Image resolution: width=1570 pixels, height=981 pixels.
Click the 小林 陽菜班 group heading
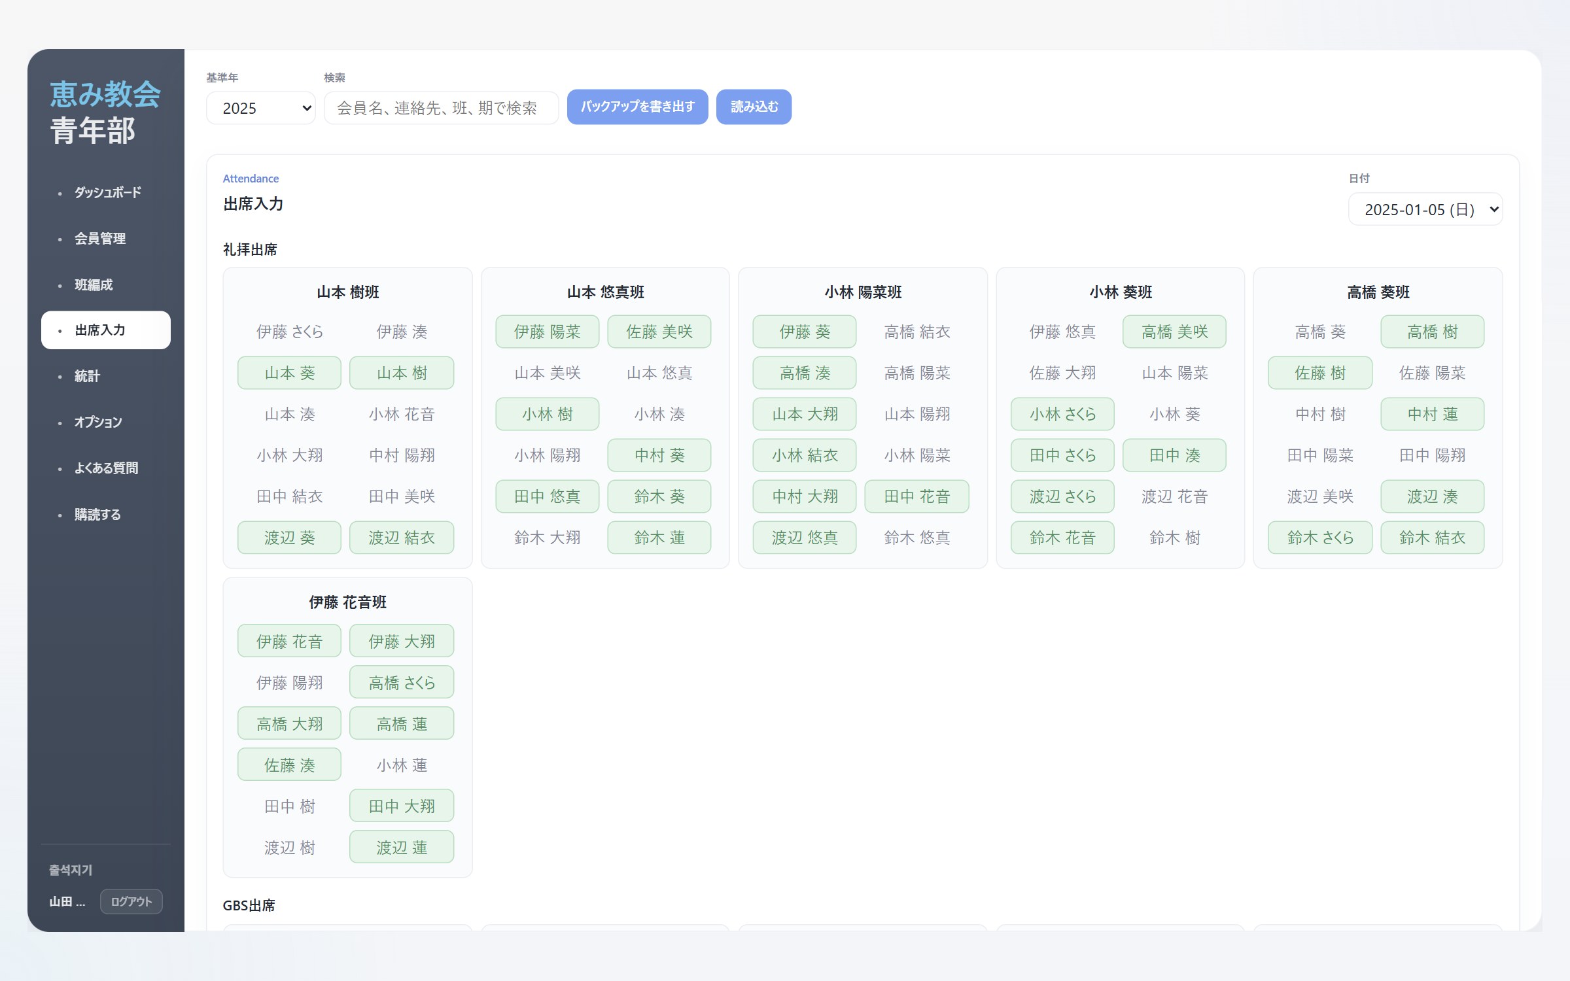pyautogui.click(x=863, y=292)
